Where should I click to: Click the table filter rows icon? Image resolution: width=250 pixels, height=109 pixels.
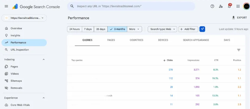(x=239, y=50)
